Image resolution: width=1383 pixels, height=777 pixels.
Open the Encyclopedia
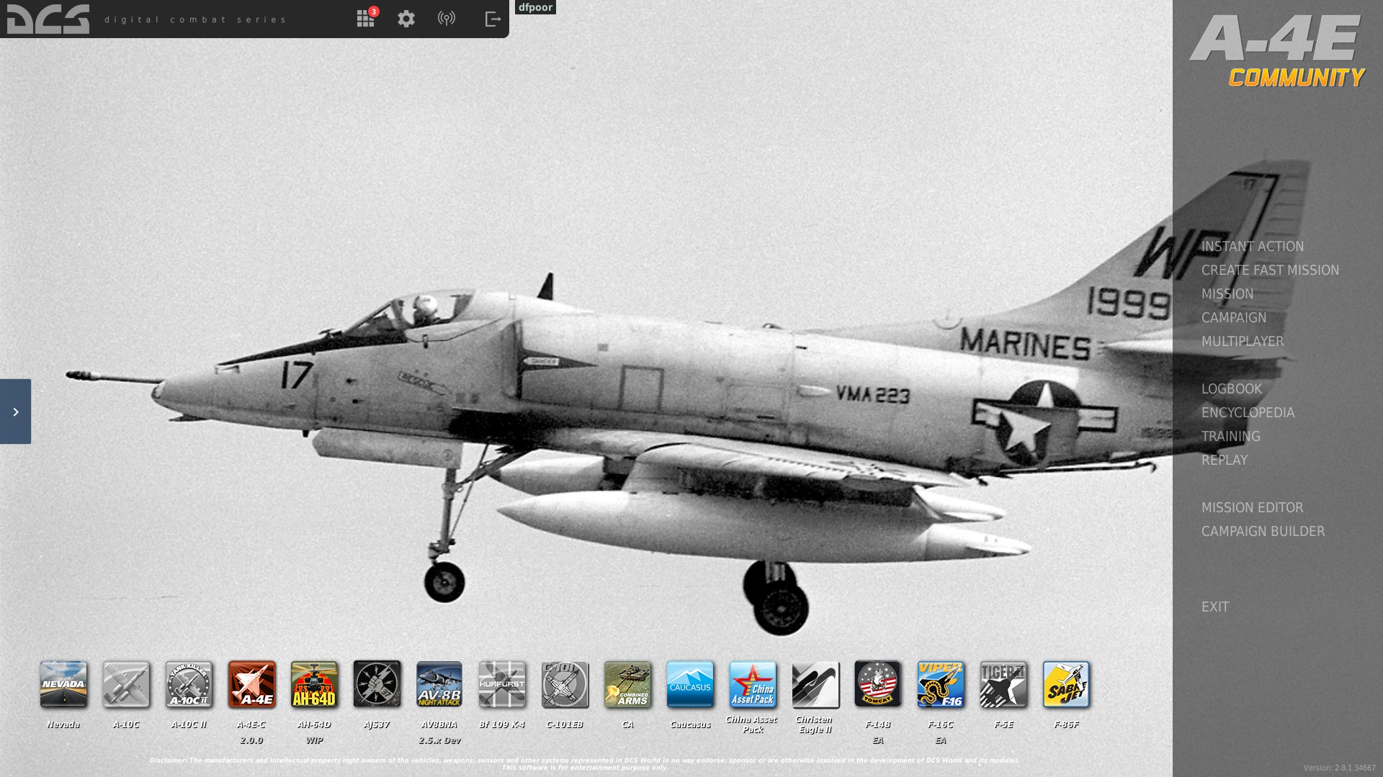pyautogui.click(x=1248, y=413)
